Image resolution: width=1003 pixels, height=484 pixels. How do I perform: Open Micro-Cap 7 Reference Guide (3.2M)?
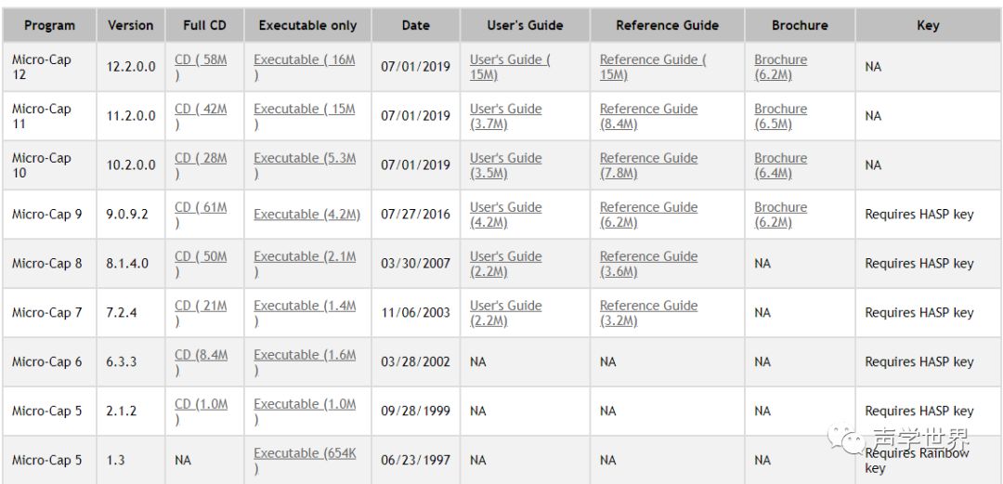648,307
